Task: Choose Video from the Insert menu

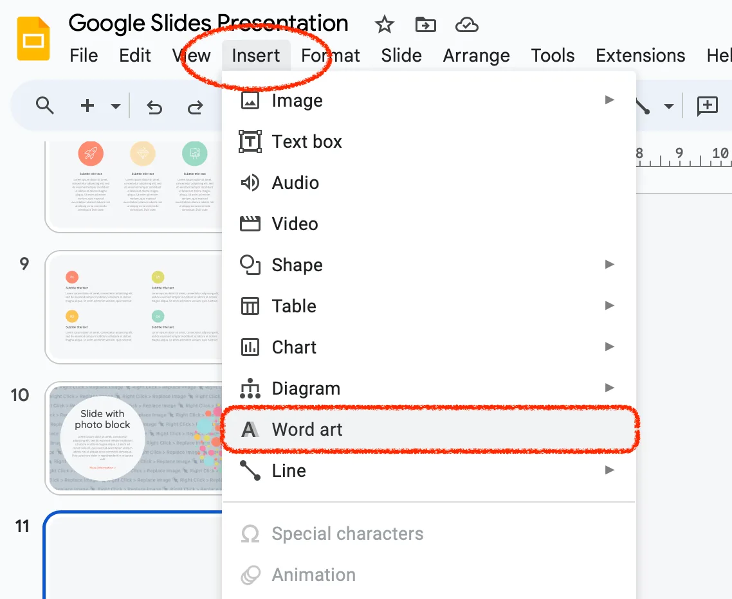Action: coord(428,224)
